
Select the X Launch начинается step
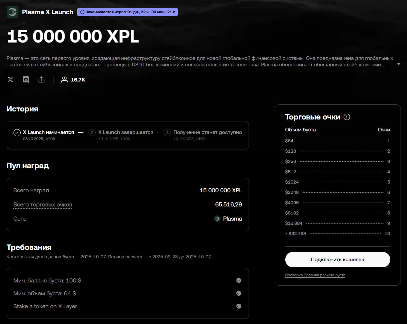(48, 132)
